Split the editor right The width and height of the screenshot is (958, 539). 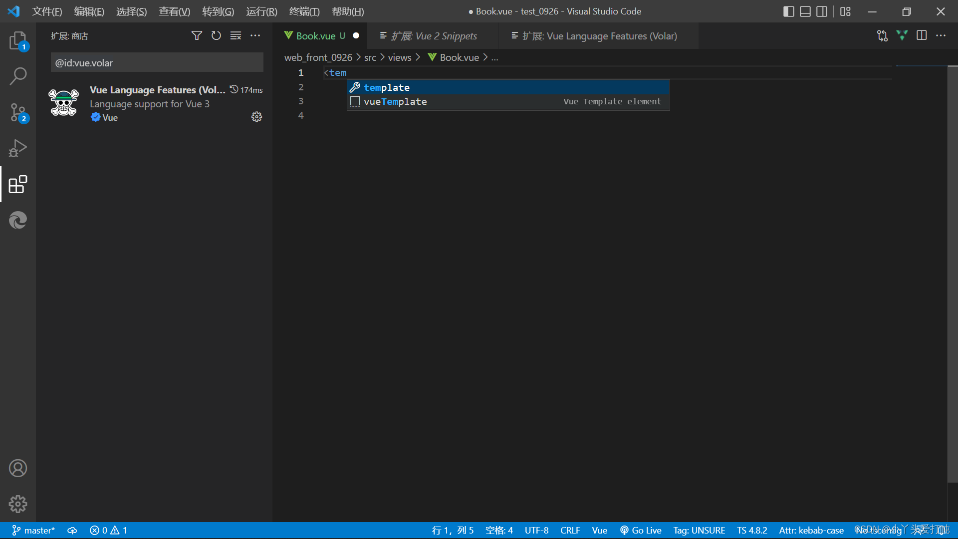tap(922, 35)
